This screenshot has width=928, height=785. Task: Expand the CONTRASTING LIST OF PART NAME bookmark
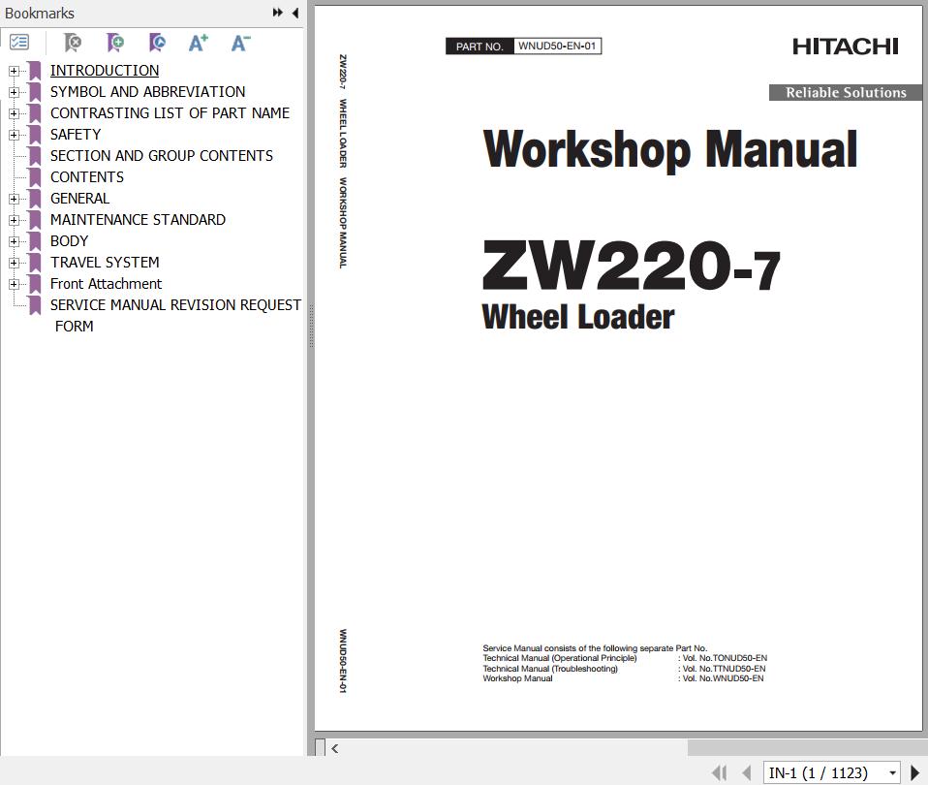click(x=14, y=113)
